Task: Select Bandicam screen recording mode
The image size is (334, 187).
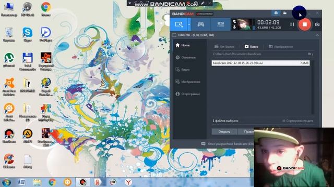Action: [x=178, y=24]
